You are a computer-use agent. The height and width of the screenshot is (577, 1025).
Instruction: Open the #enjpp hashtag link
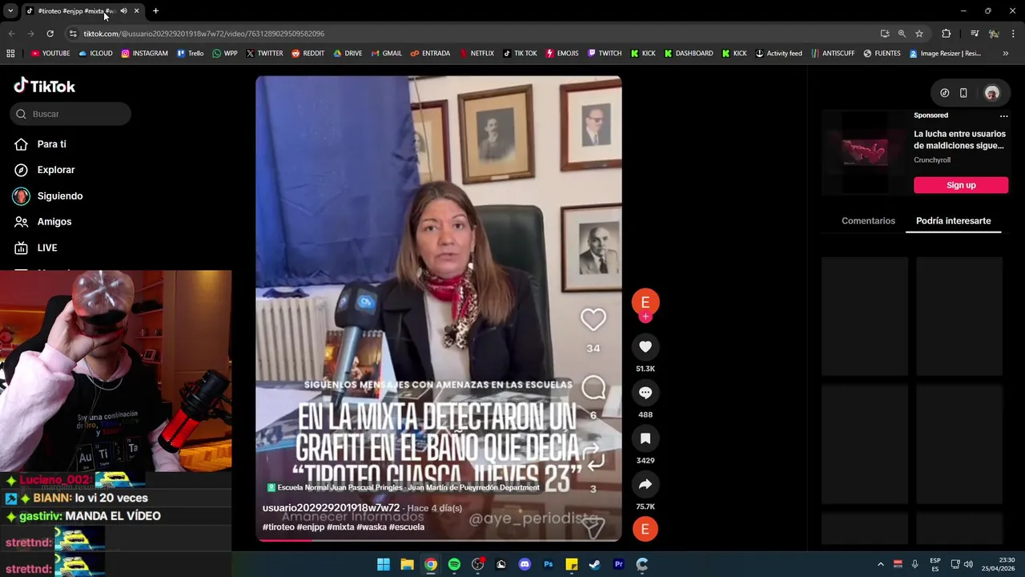310,527
